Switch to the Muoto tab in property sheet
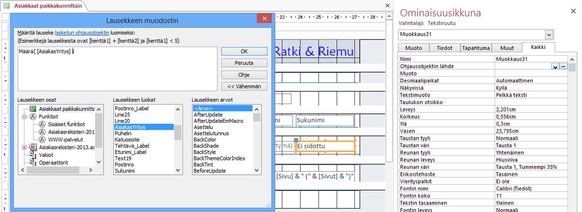This screenshot has height=212, width=582. [x=414, y=48]
